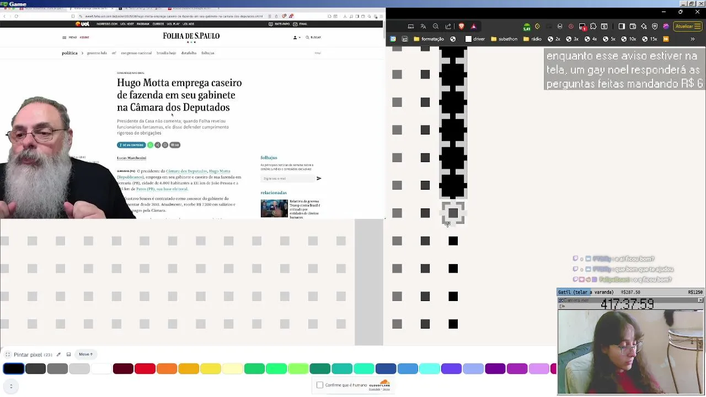Screen dimensions: 706x397
Task: Click the article share icon
Action: tap(157, 145)
